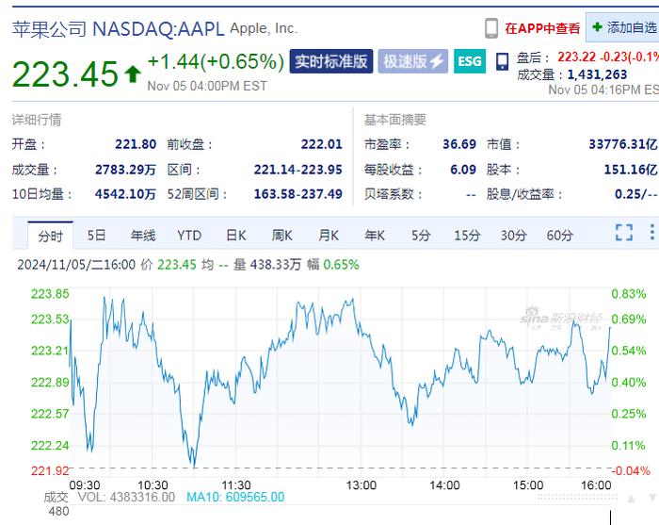659x525 pixels.
Task: Click the lightning bolt icon on 极速版
Action: pos(437,61)
